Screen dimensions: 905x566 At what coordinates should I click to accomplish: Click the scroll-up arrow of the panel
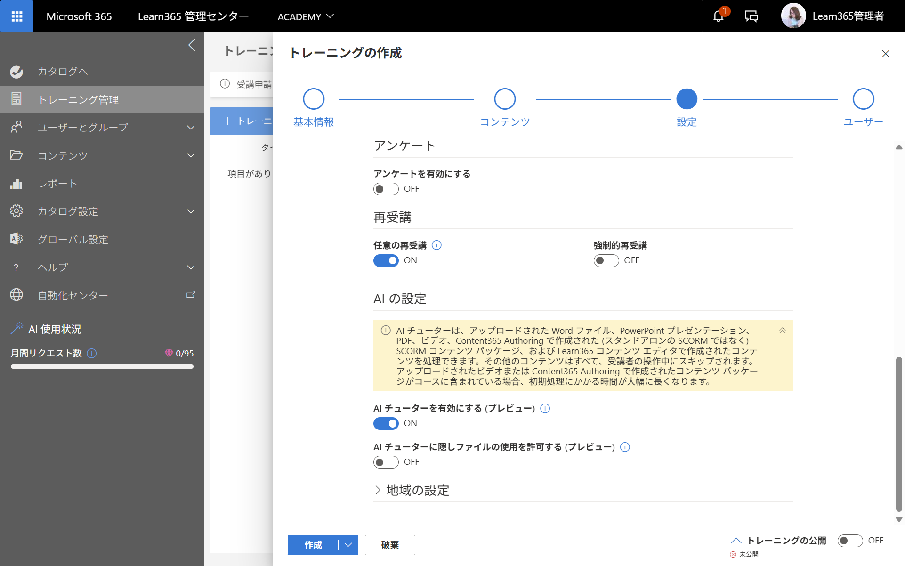[899, 147]
